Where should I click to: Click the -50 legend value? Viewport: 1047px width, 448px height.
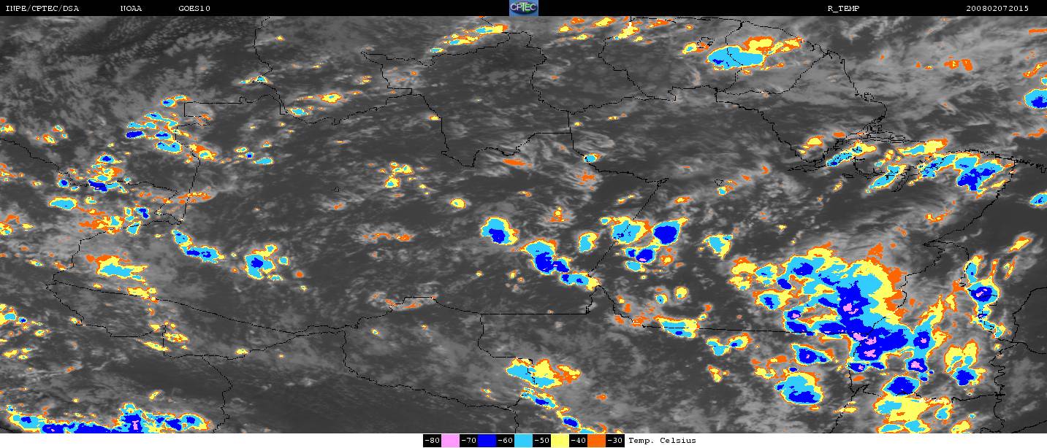coord(541,441)
